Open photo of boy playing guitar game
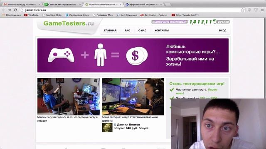The width and height of the screenshot is (266, 149). click(69, 96)
